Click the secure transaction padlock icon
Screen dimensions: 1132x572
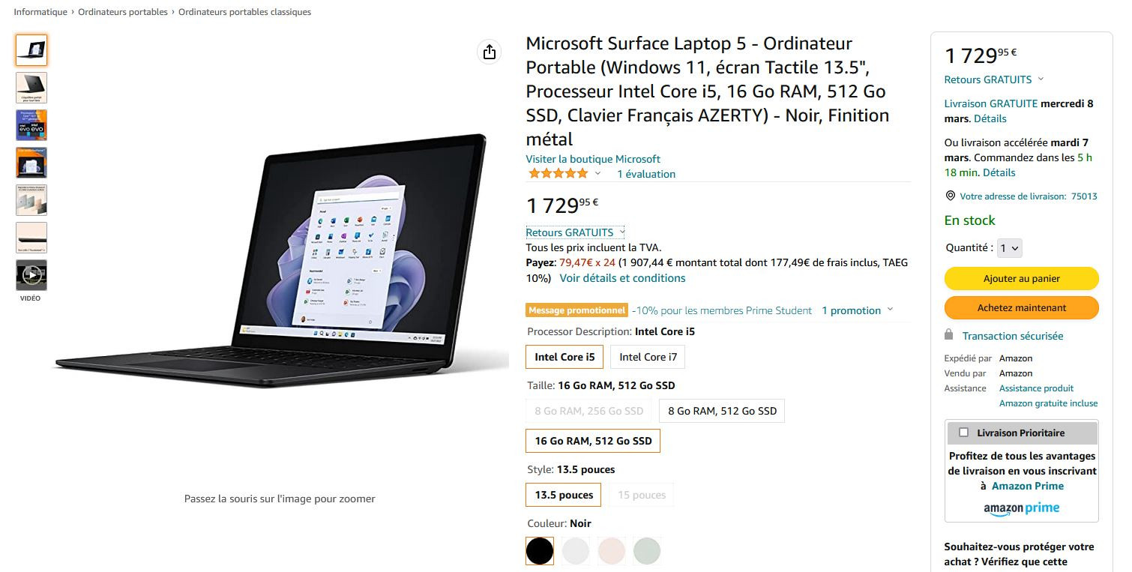pos(949,335)
